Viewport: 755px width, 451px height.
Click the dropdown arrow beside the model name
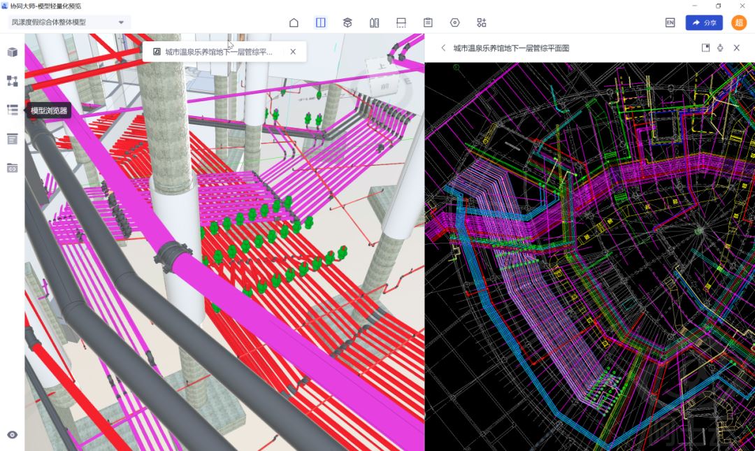[121, 22]
